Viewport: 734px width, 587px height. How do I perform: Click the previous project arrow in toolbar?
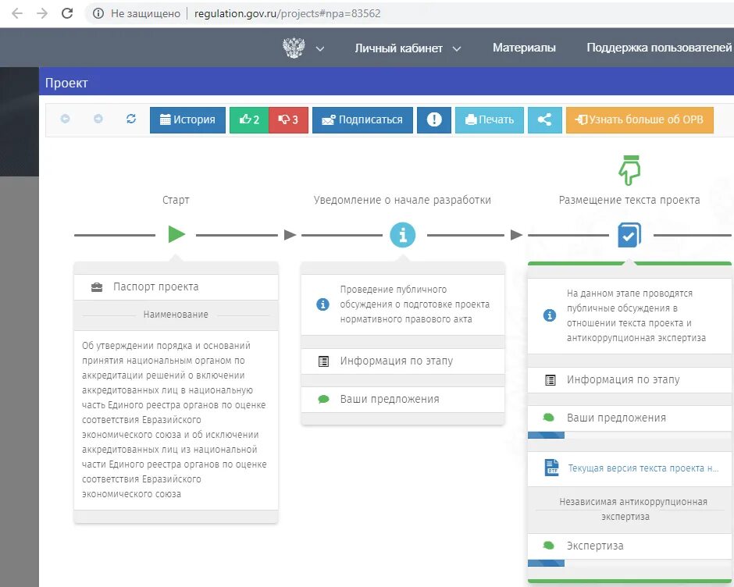[x=65, y=119]
